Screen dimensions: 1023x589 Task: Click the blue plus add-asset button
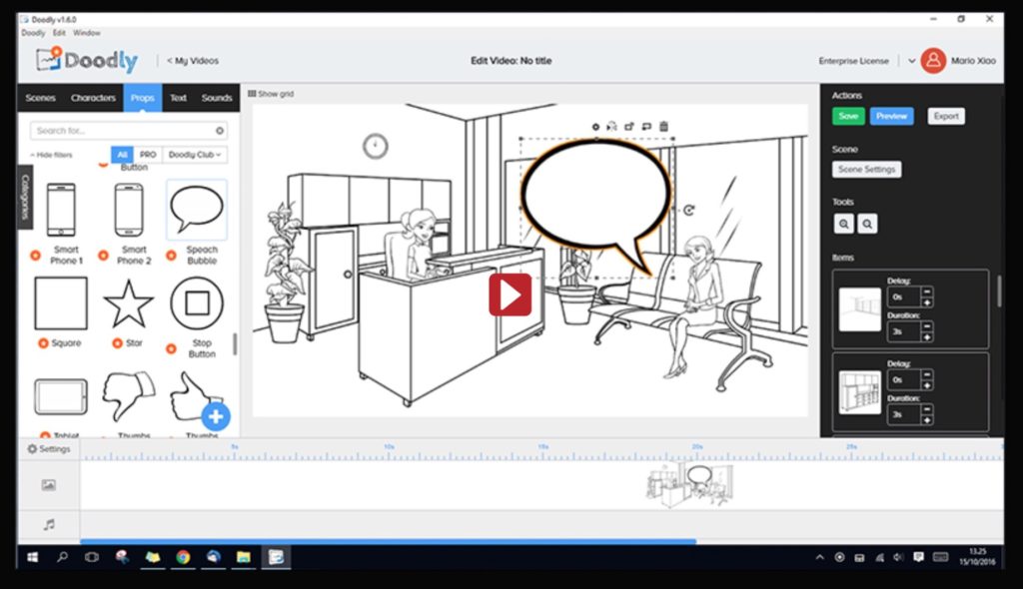pos(216,417)
